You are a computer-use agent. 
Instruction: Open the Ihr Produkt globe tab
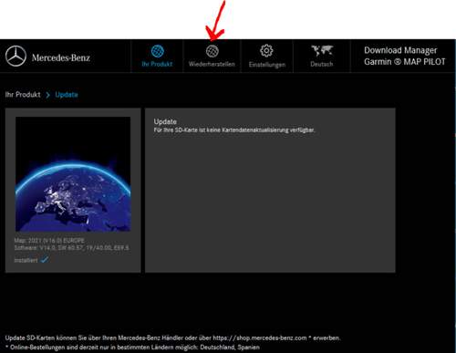[157, 56]
